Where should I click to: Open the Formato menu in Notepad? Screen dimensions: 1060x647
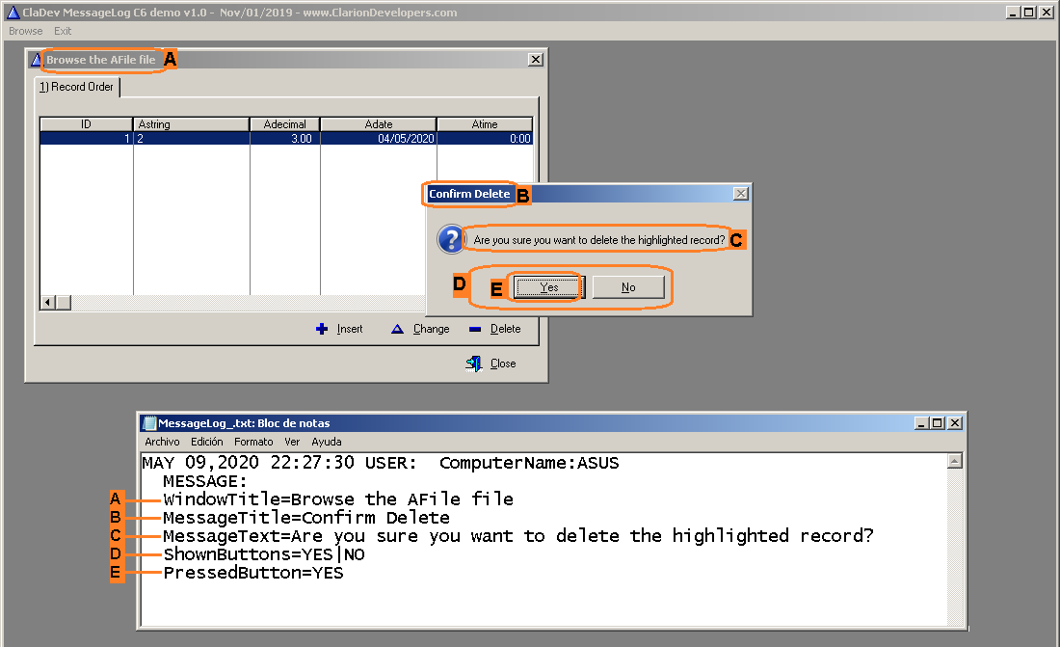click(x=253, y=442)
